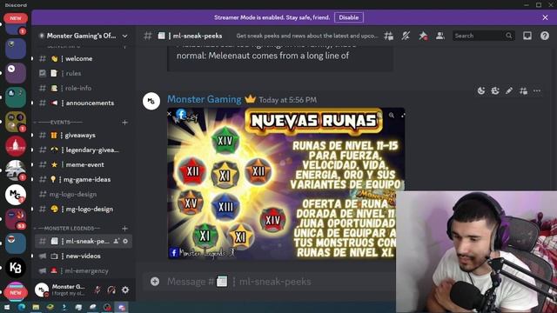Click the message attachment plus button
Viewport: 557px width, 313px height.
155,282
